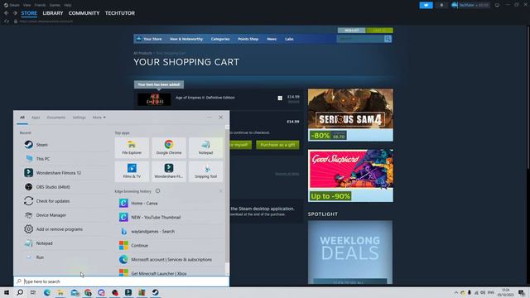Open the search panel options ellipsis
530x298 pixels.
tap(210, 118)
